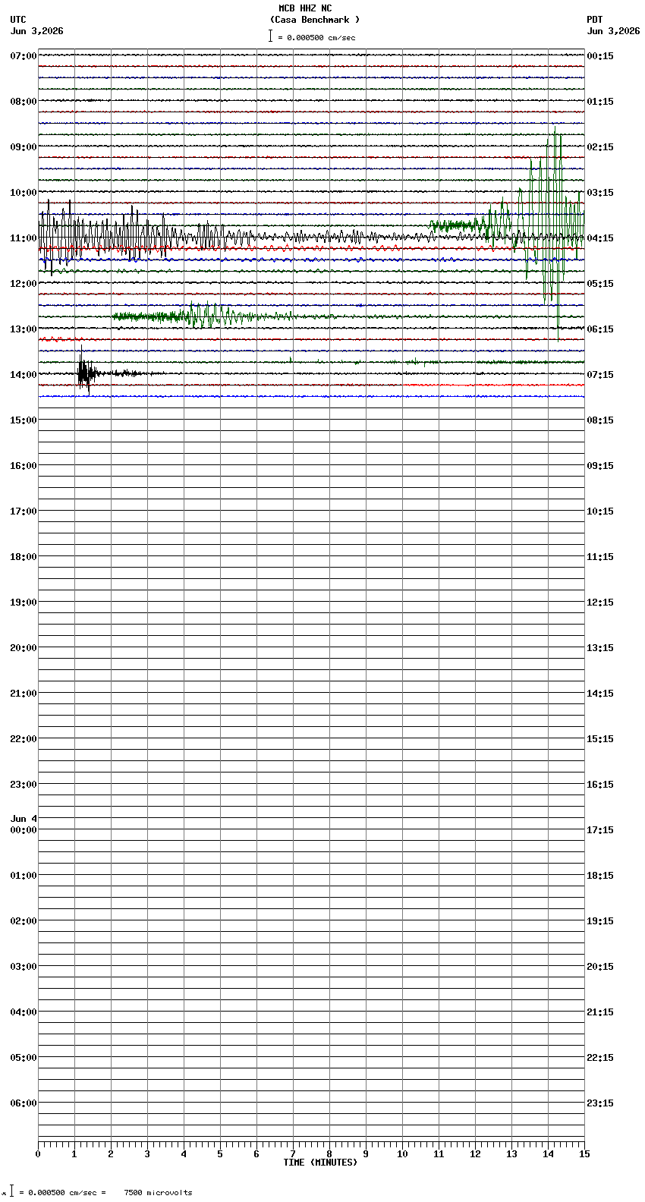Screen dimensions: 645x1202
Task: Click the '07:15' PDT time label
Action: [600, 375]
